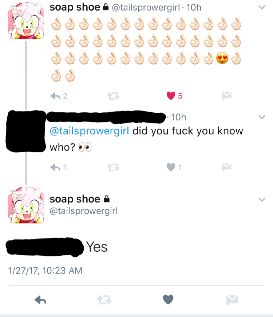Viewport: 273px width, 317px height.
Task: Unlike the first tweet with 5 likes
Action: click(x=171, y=96)
